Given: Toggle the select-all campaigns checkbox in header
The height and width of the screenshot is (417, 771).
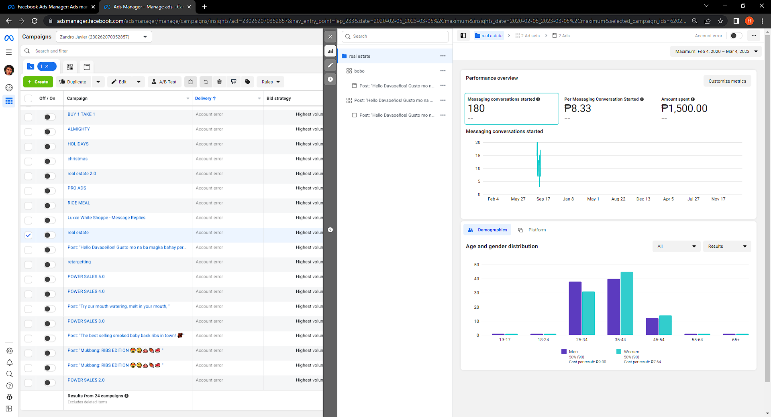Looking at the screenshot, I should [x=29, y=98].
